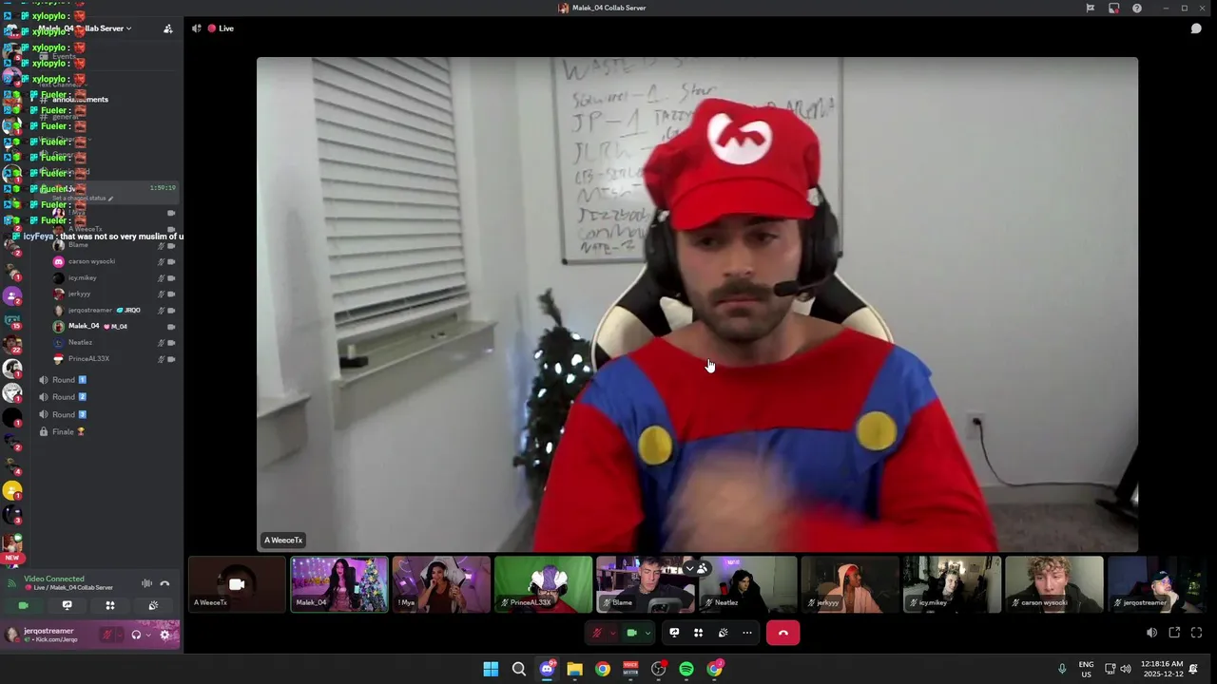Share your screen from call control bar
The image size is (1217, 684).
[x=674, y=633]
